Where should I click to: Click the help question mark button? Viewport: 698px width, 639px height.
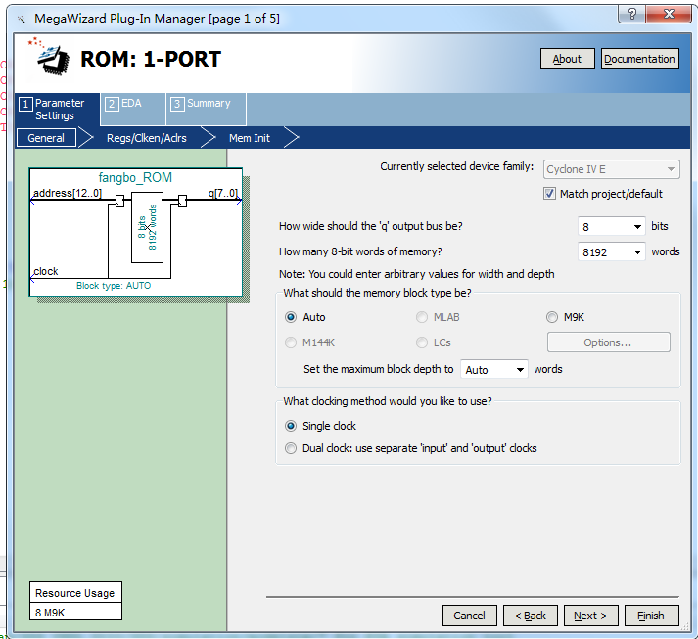tap(631, 14)
